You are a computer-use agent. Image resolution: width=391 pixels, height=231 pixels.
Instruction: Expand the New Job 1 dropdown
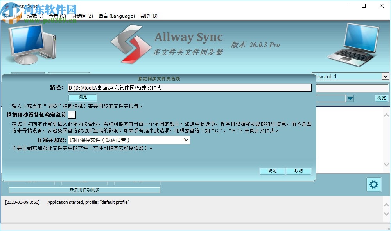click(x=386, y=76)
